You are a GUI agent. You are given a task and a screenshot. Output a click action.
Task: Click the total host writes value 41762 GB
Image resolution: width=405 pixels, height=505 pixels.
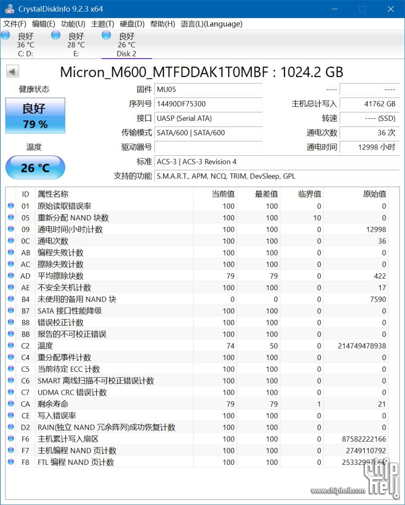tap(369, 104)
